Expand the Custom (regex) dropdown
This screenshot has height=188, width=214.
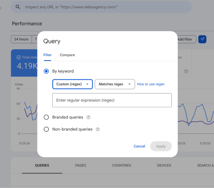[x=72, y=84]
